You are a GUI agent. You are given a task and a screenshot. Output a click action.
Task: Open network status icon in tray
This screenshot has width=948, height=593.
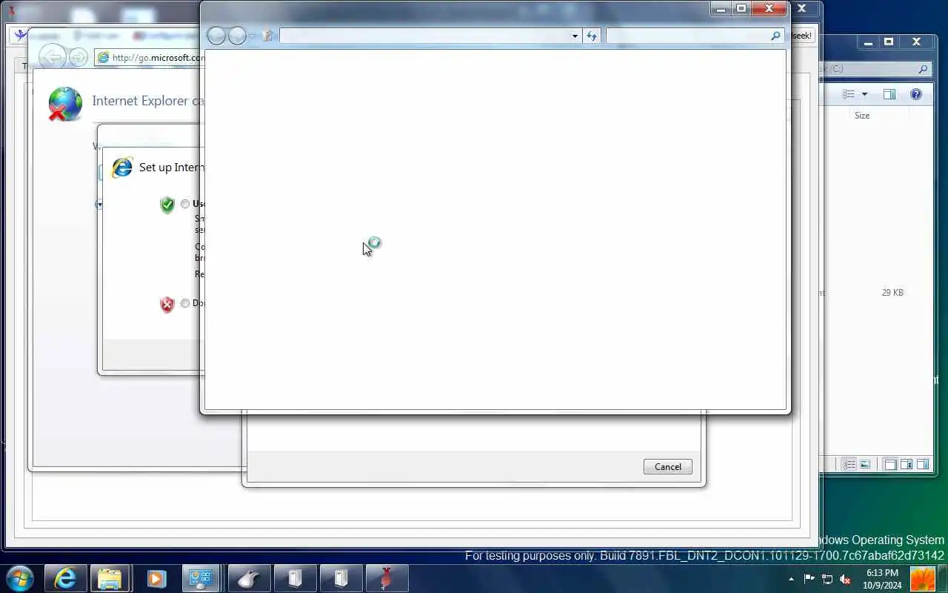[x=827, y=579]
